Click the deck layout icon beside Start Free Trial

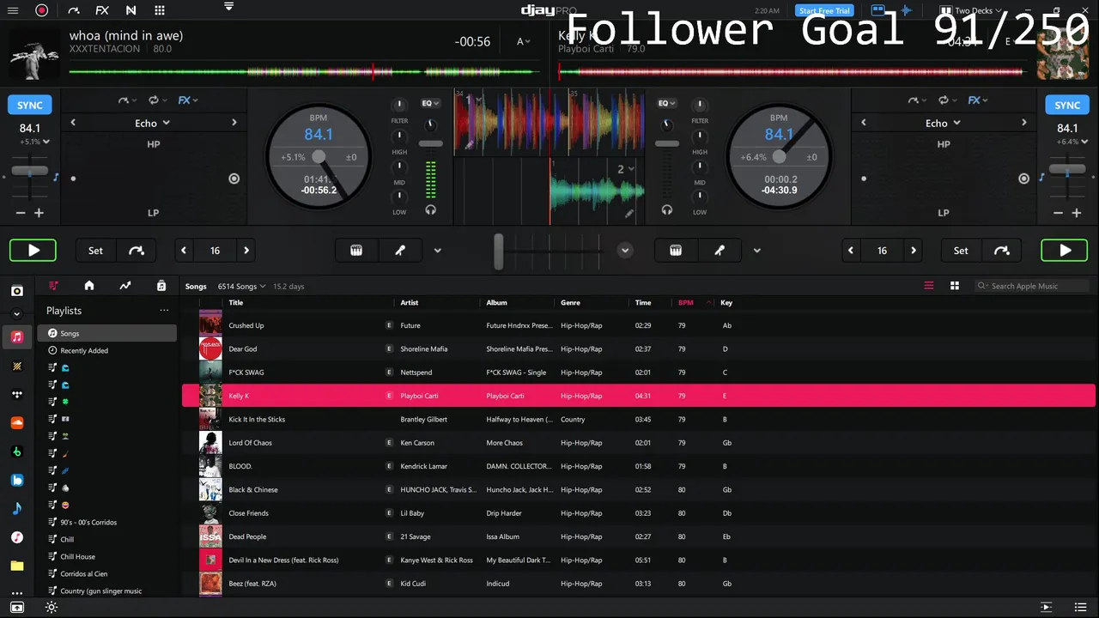pos(878,10)
